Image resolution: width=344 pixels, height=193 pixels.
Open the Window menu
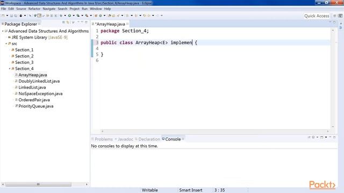pos(96,9)
